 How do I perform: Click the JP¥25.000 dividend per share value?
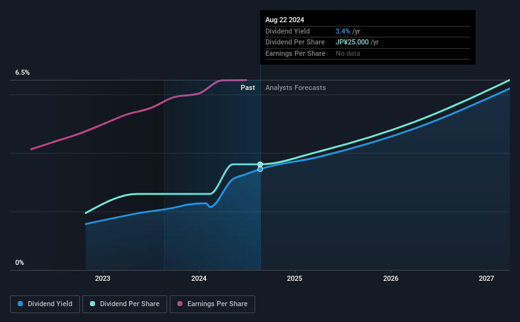[352, 42]
